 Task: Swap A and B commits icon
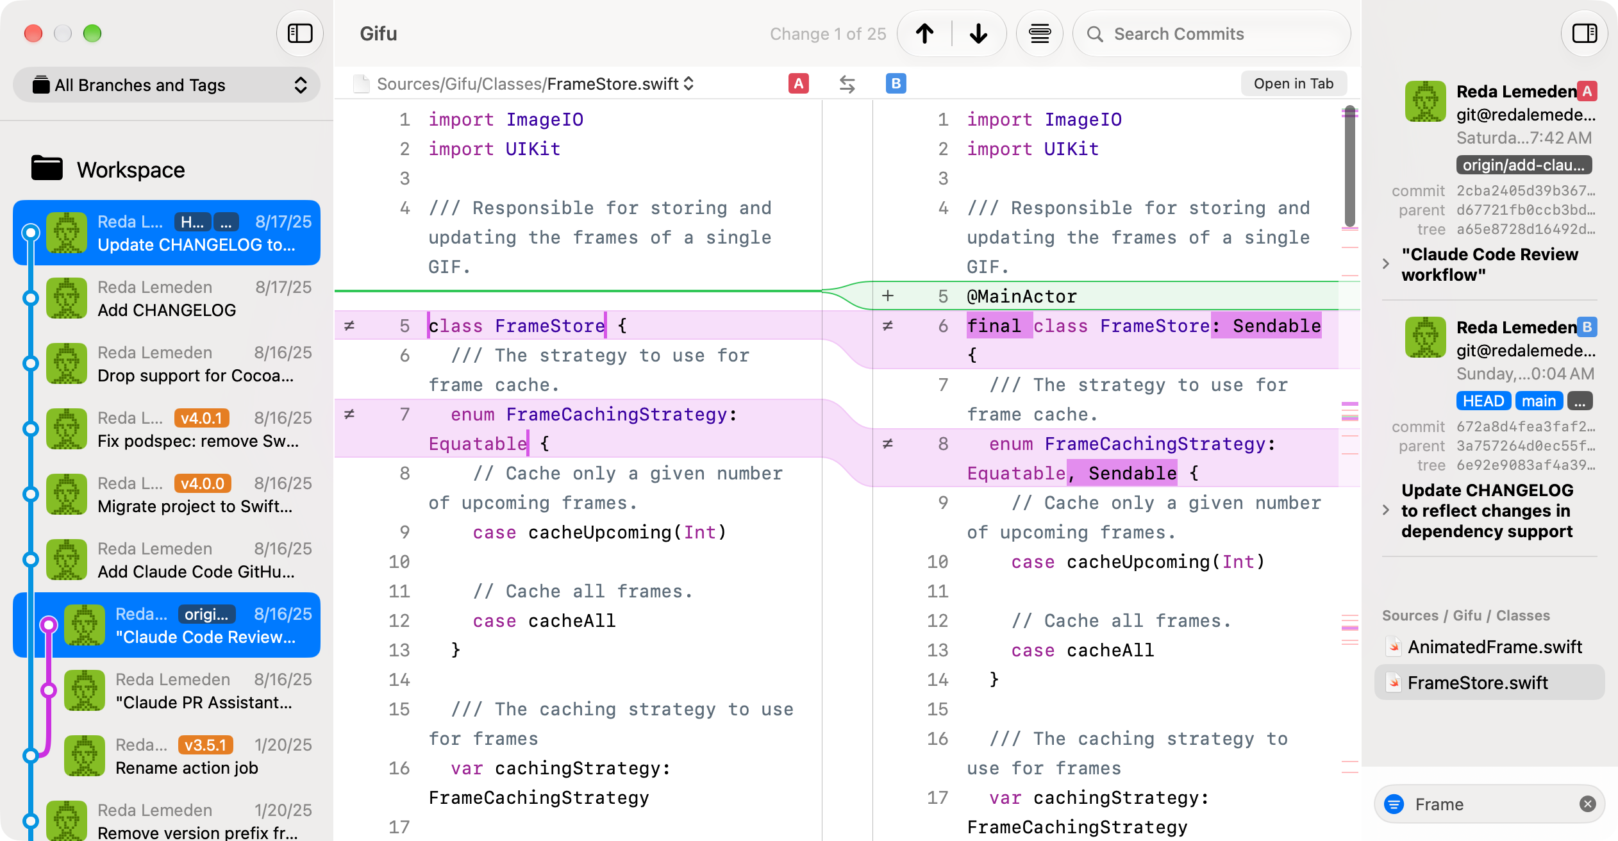[x=847, y=84]
